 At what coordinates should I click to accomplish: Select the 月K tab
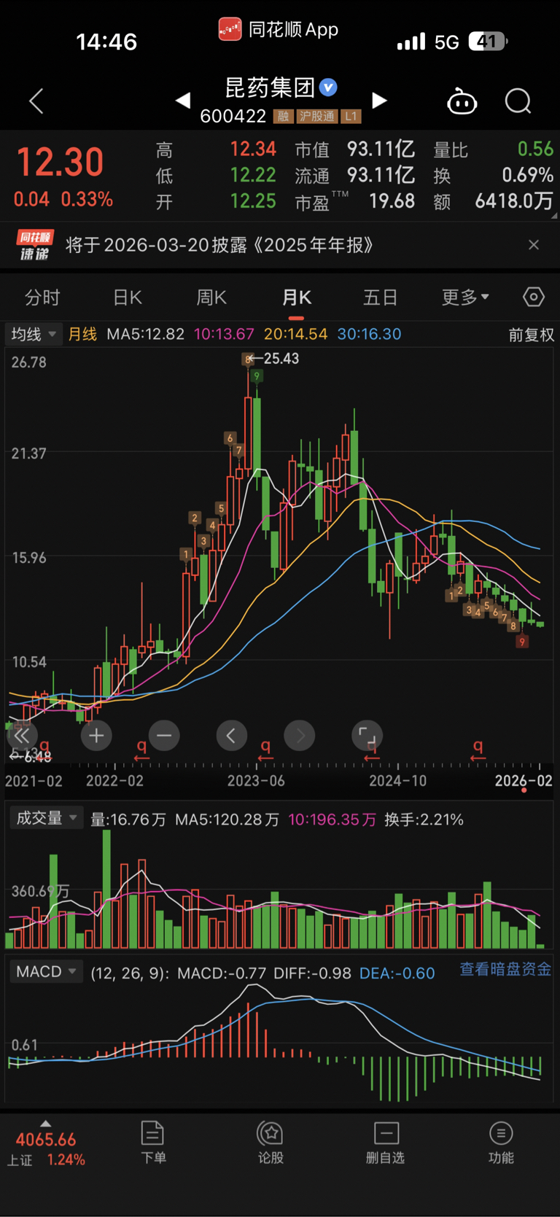(x=296, y=298)
